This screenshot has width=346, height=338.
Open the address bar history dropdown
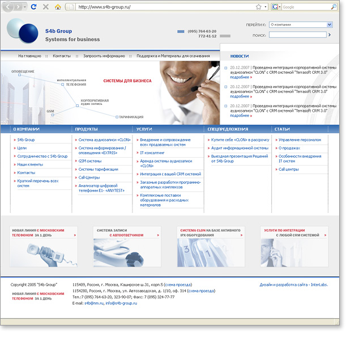[x=266, y=7]
